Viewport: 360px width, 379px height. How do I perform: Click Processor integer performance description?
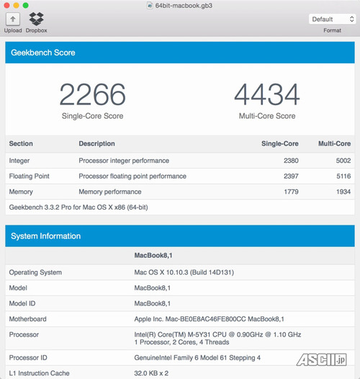click(x=124, y=161)
